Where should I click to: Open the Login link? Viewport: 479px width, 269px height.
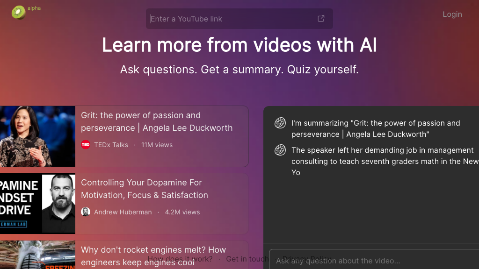(x=452, y=14)
